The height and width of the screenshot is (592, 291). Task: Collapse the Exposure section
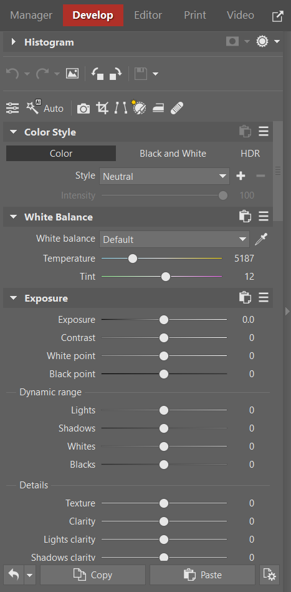(14, 298)
